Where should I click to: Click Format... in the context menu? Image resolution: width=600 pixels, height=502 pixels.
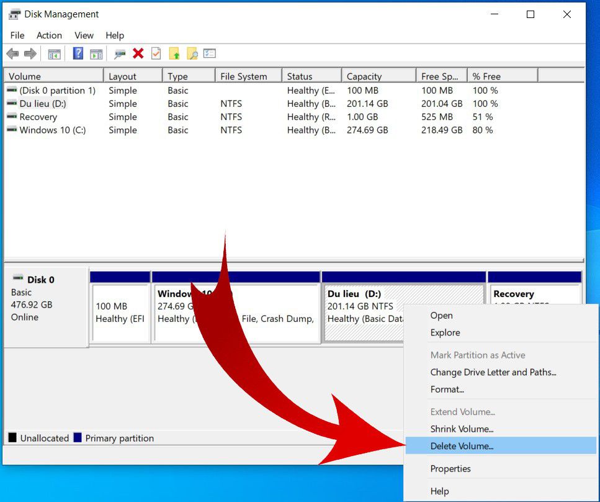[447, 390]
